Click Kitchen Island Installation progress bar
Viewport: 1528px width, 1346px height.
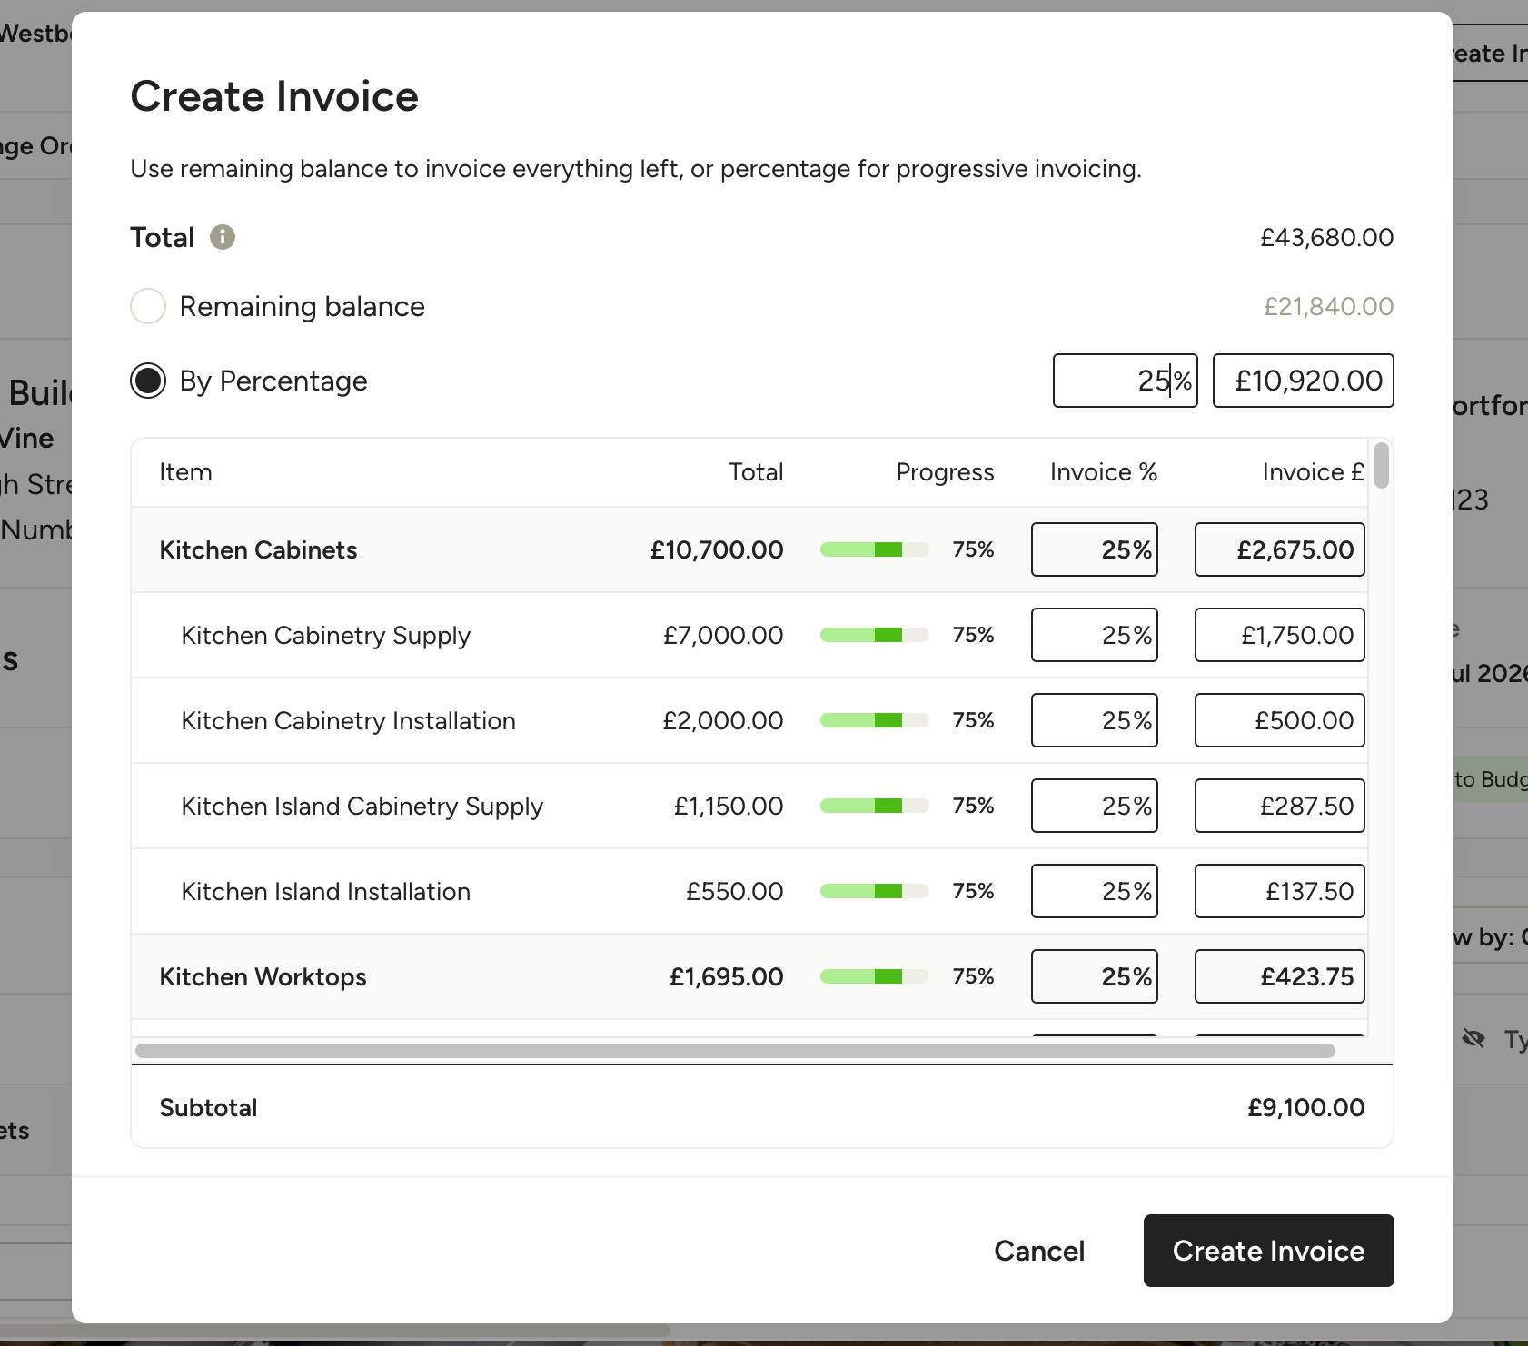[x=874, y=891]
